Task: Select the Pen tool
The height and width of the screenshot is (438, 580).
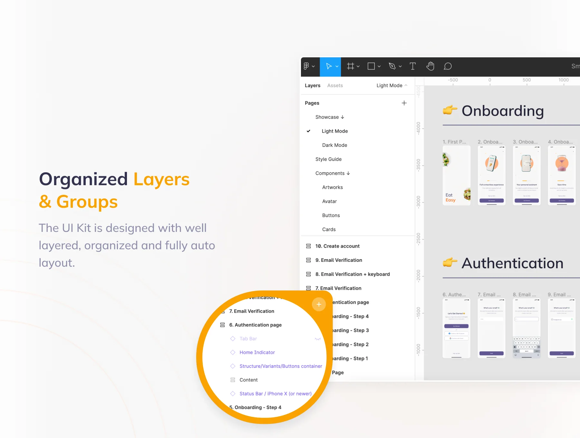Action: [x=392, y=66]
